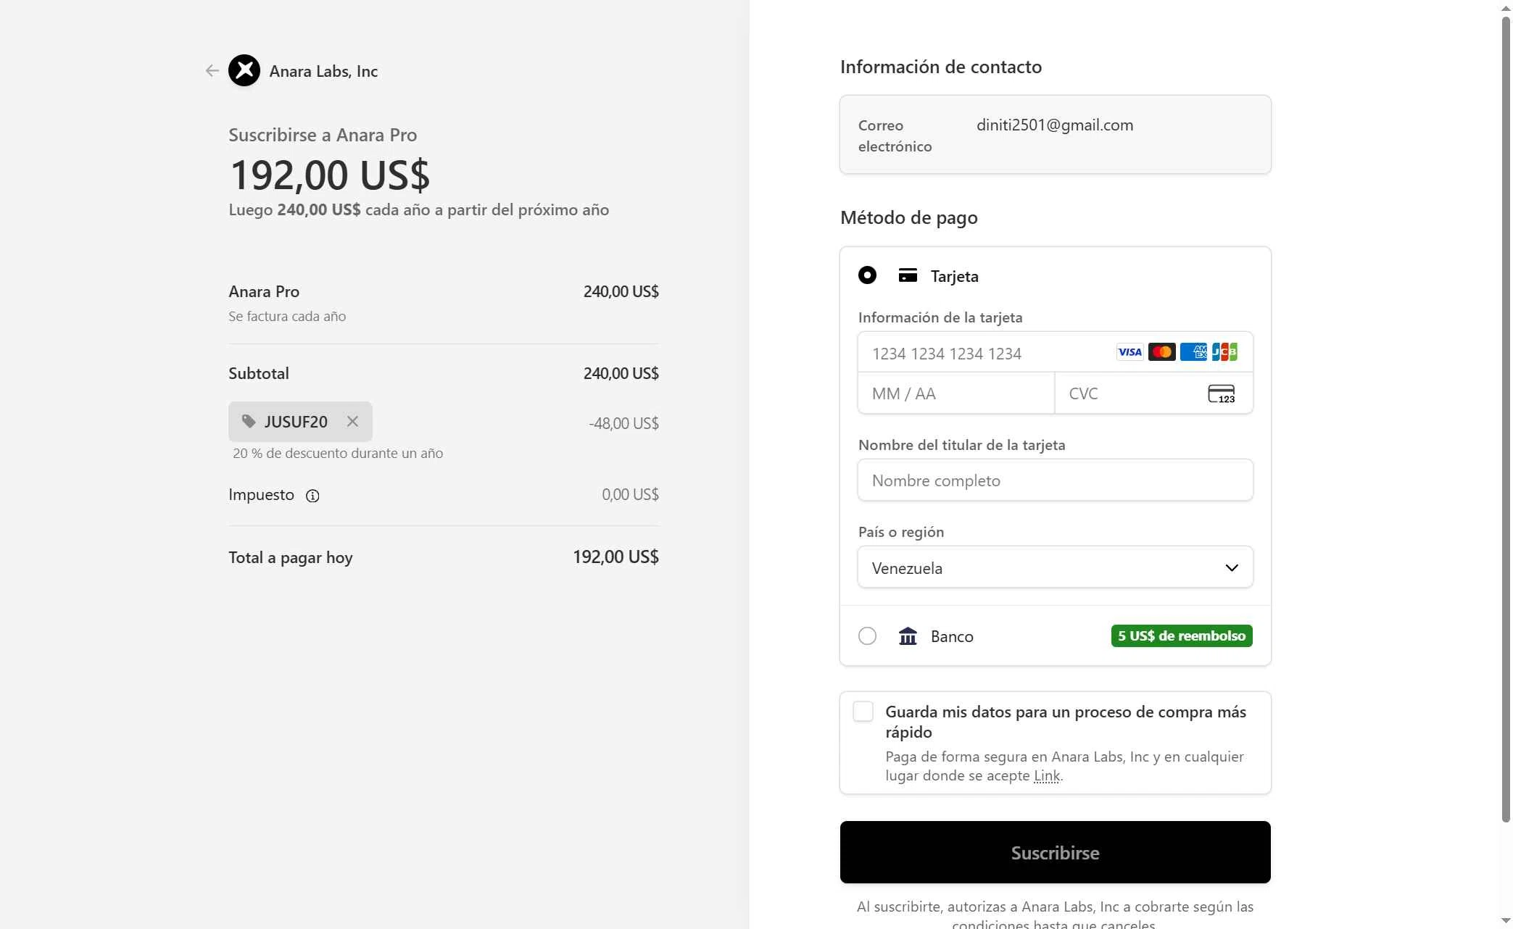Open the Link hyperlink
The height and width of the screenshot is (929, 1513).
pyautogui.click(x=1047, y=775)
